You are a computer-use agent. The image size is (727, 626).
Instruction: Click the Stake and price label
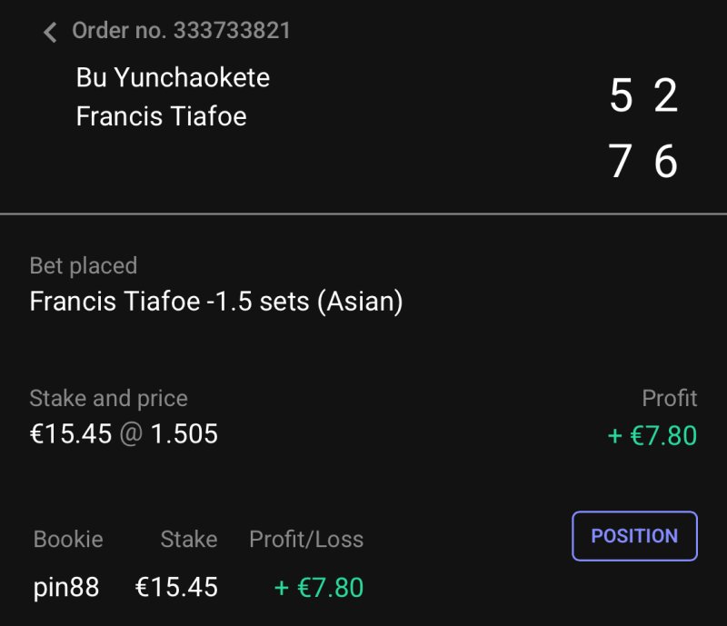coord(108,398)
